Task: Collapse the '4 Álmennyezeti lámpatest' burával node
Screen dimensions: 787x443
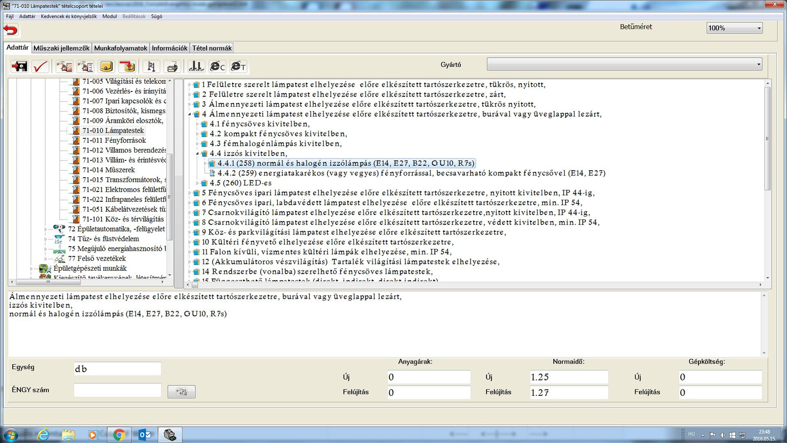Action: point(190,114)
